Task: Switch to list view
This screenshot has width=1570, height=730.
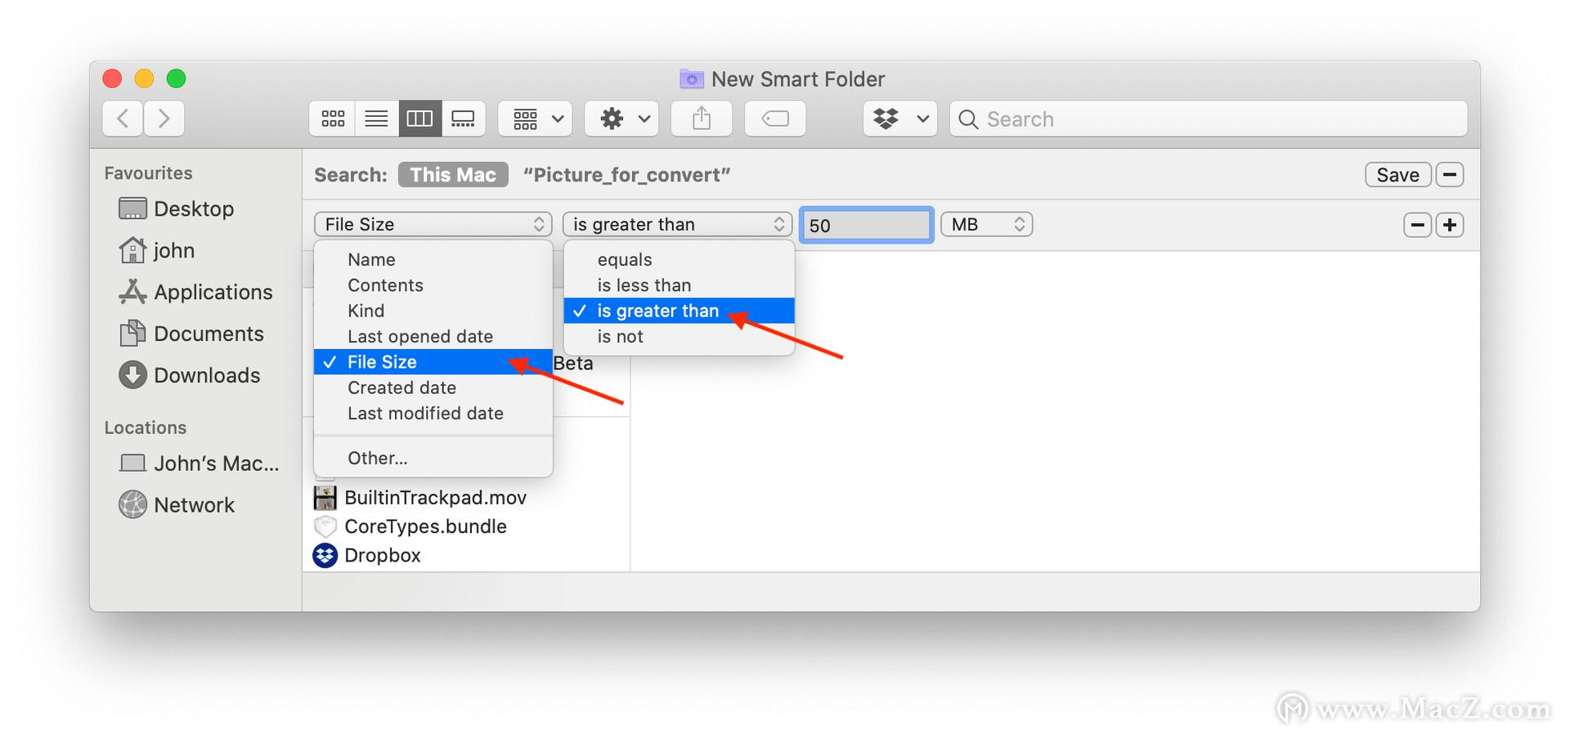Action: tap(376, 119)
